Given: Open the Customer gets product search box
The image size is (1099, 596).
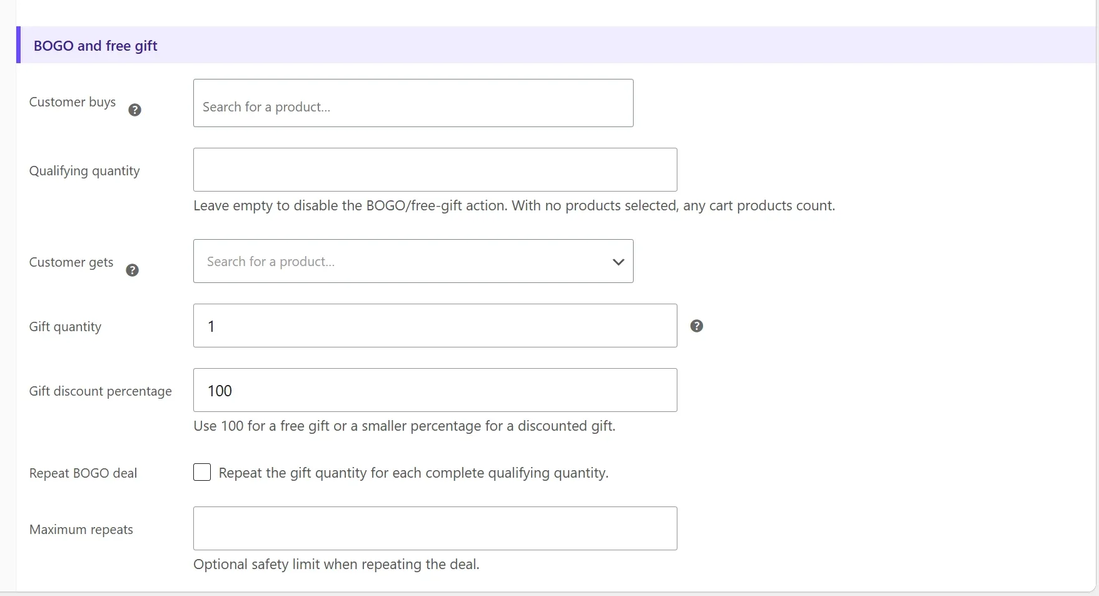Looking at the screenshot, I should (x=413, y=261).
